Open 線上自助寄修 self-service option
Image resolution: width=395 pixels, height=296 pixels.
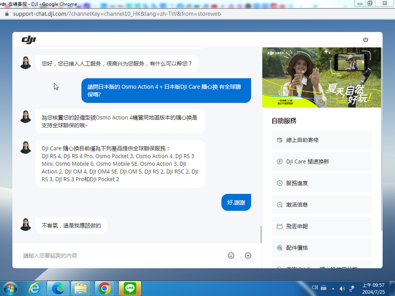pos(322,140)
